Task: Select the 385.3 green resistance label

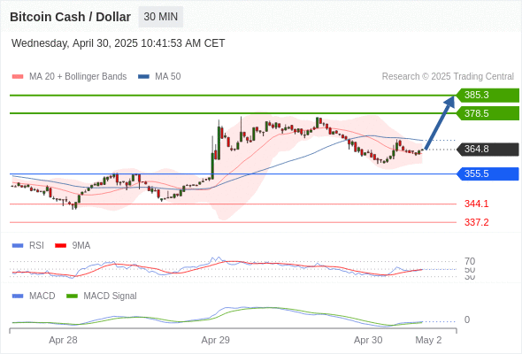Action: pos(487,96)
